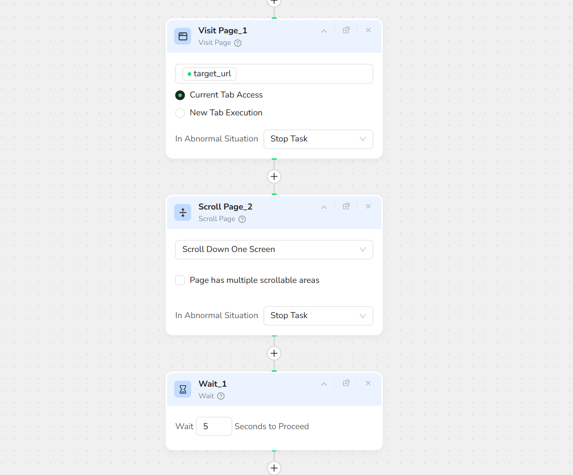Image resolution: width=573 pixels, height=475 pixels.
Task: Open help for the Scroll Page subtitle
Action: (x=242, y=219)
